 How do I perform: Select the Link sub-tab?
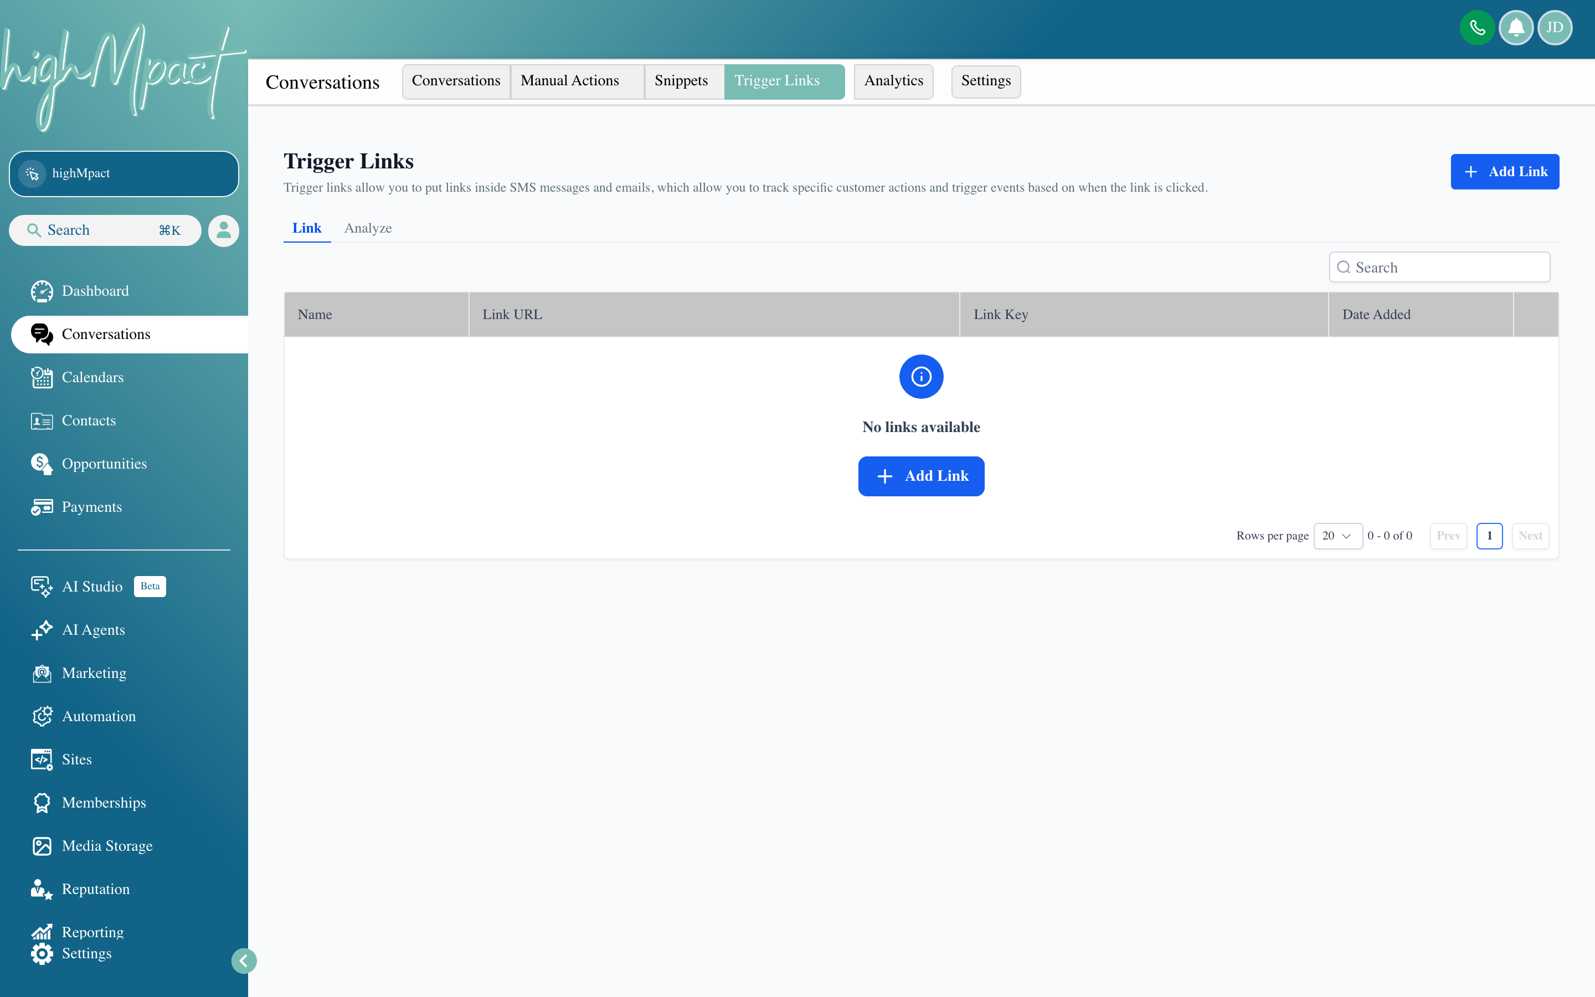306,228
